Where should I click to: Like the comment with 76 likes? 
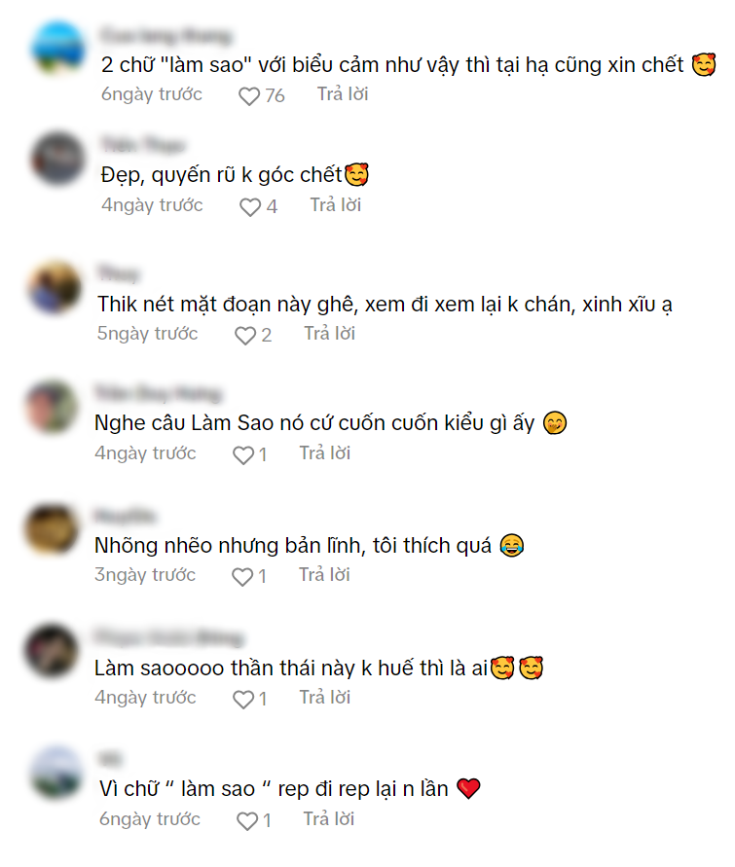(x=249, y=96)
